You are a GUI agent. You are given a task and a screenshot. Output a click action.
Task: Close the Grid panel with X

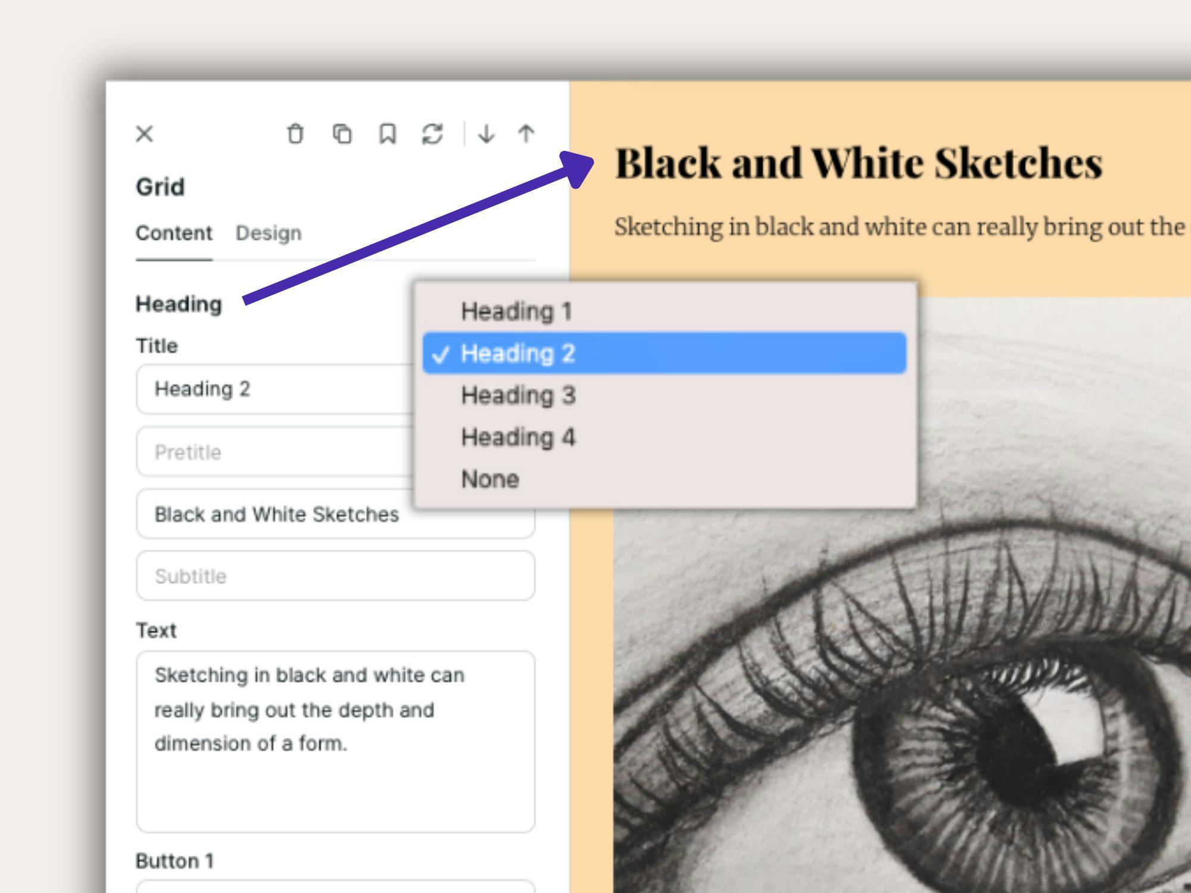[145, 134]
